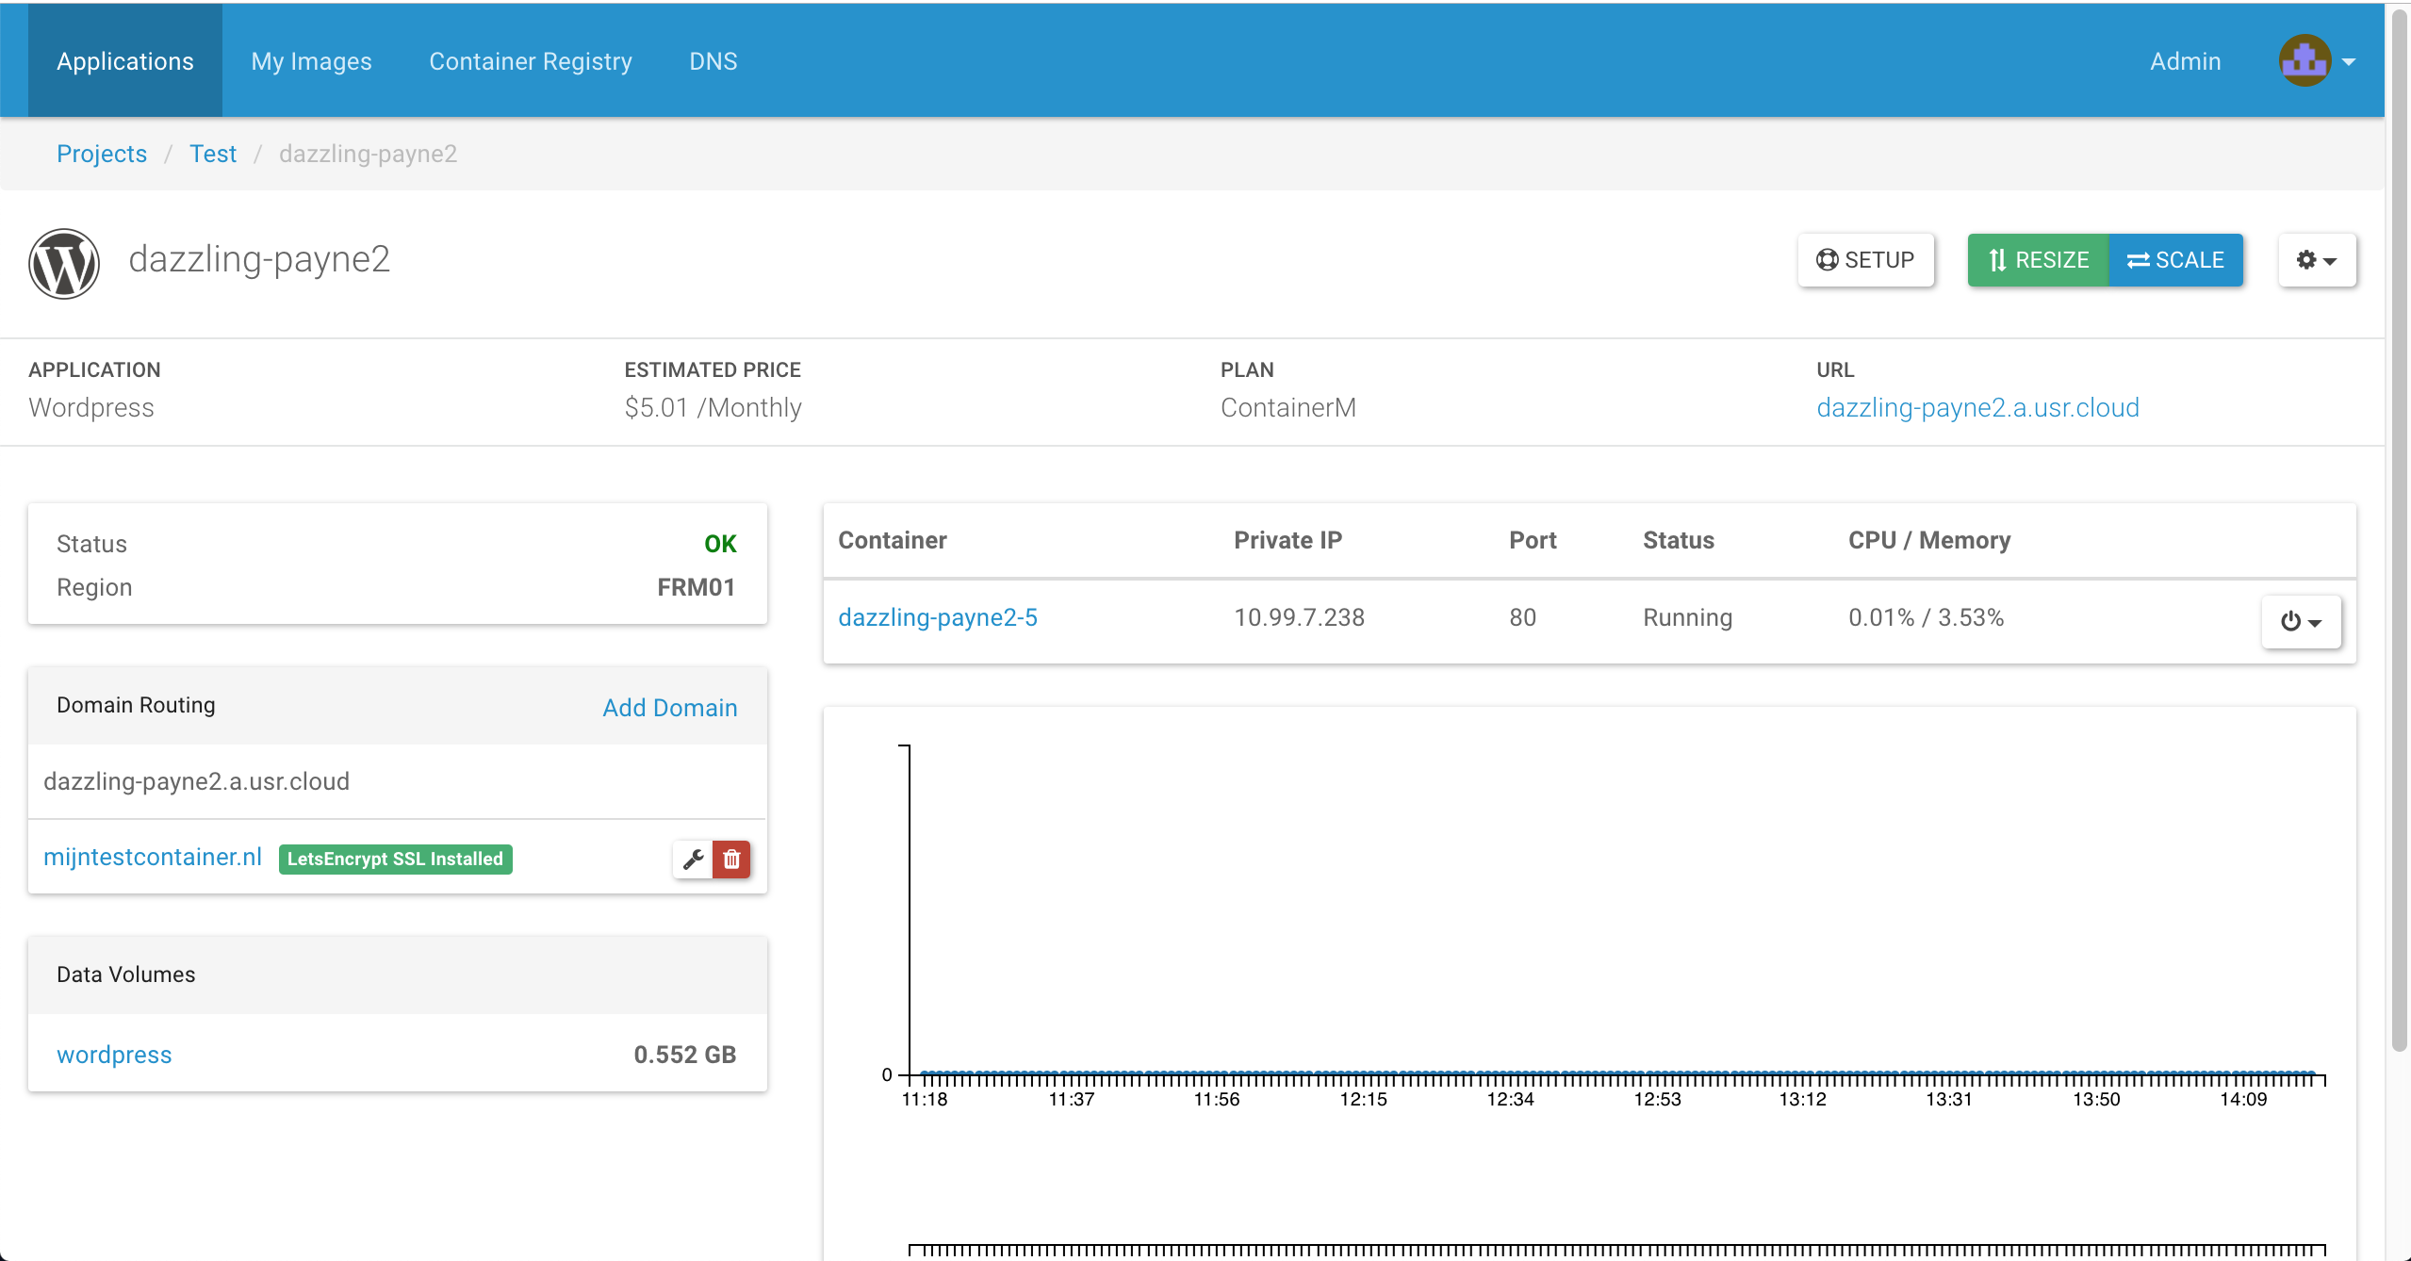Viewport: 2411px width, 1261px height.
Task: Click the 13:31 marker on the chart axis
Action: click(1948, 1099)
